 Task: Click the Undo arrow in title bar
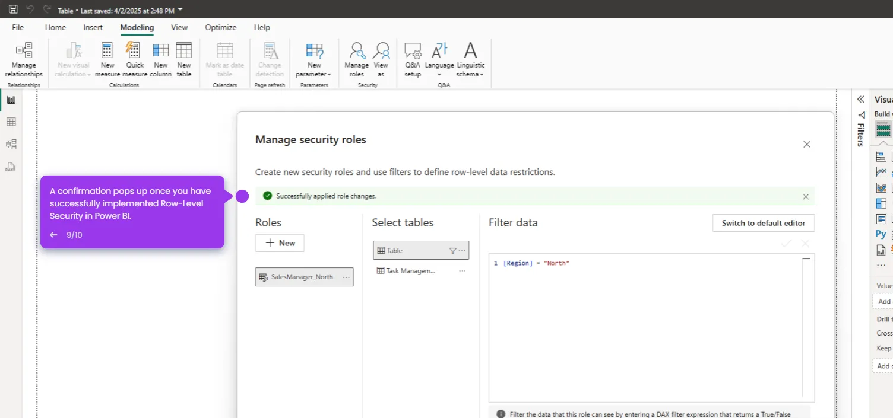click(30, 9)
